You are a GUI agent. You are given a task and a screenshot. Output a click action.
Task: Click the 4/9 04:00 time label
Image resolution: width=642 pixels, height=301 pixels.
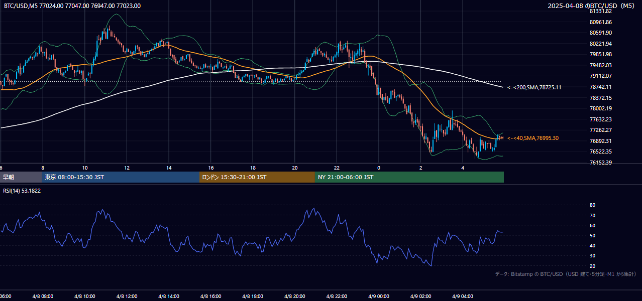pos(463,296)
